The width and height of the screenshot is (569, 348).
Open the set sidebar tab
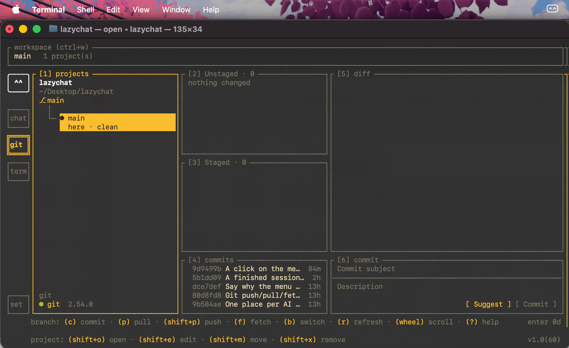(18, 304)
